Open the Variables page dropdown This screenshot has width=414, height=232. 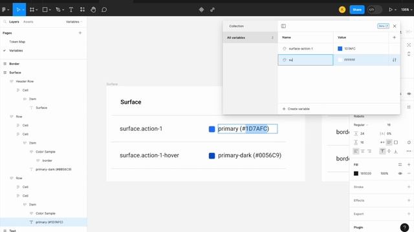tap(74, 22)
